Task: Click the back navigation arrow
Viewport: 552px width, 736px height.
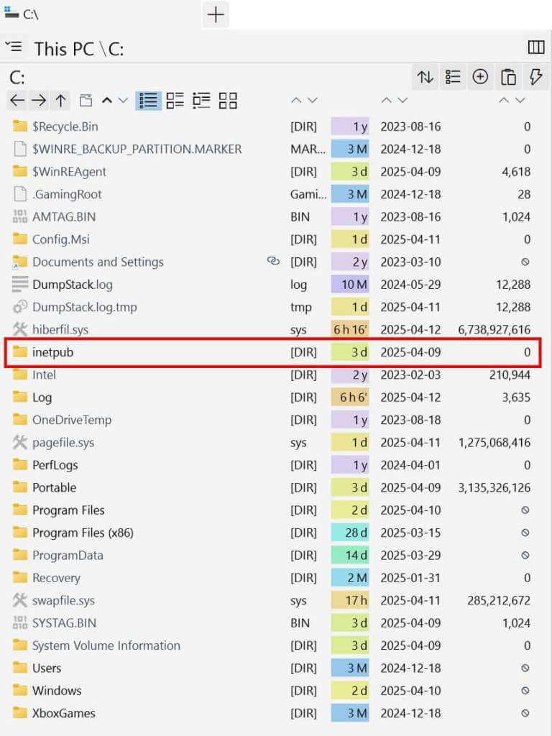Action: (17, 100)
